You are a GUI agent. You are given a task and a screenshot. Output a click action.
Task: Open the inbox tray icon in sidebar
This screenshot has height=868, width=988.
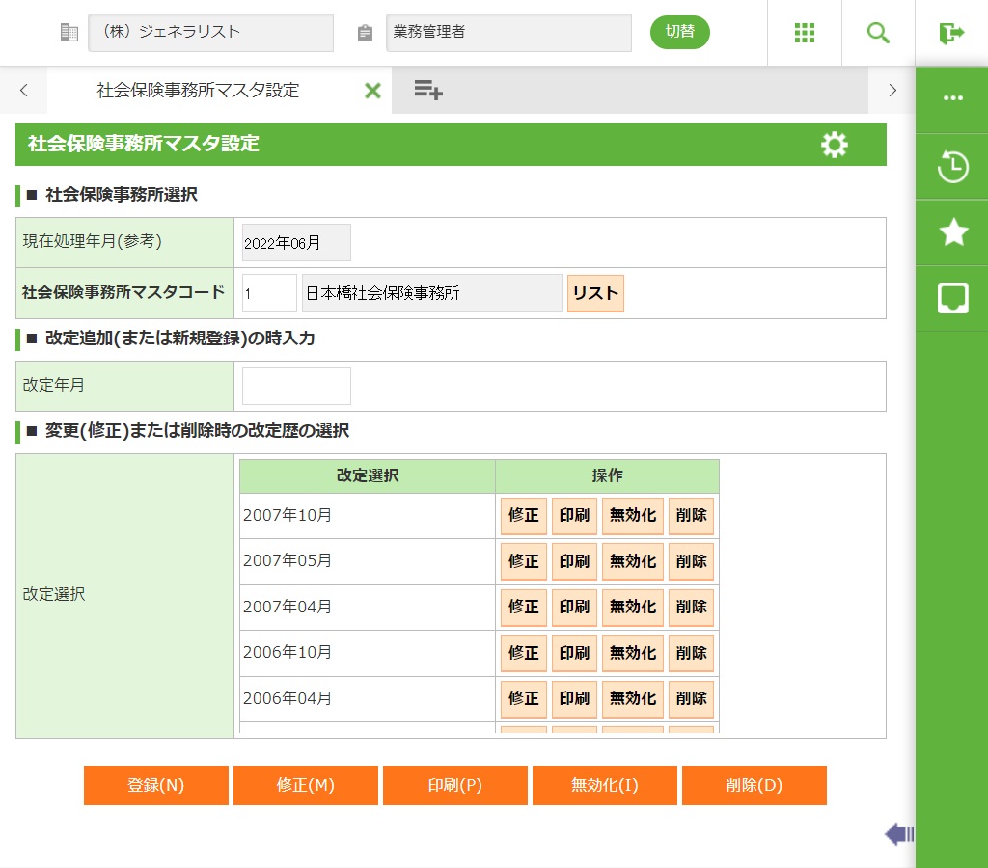click(952, 298)
